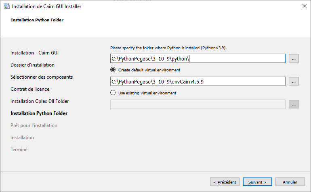The height and width of the screenshot is (192, 311).
Task: Click the envCairn4.5.9 path field
Action: (x=198, y=81)
